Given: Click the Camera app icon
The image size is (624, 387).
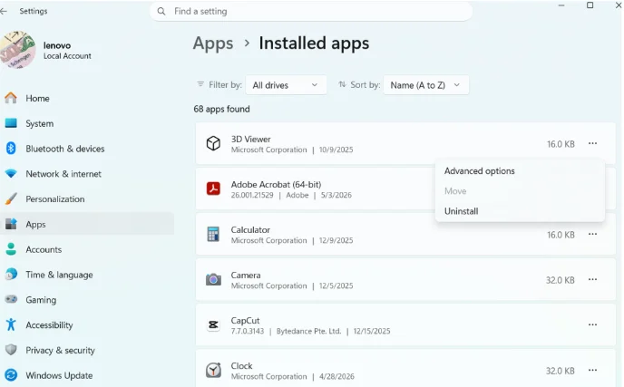Looking at the screenshot, I should point(213,280).
